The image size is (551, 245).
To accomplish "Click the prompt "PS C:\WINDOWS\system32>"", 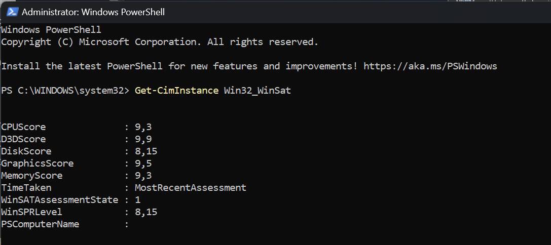I will [x=65, y=91].
